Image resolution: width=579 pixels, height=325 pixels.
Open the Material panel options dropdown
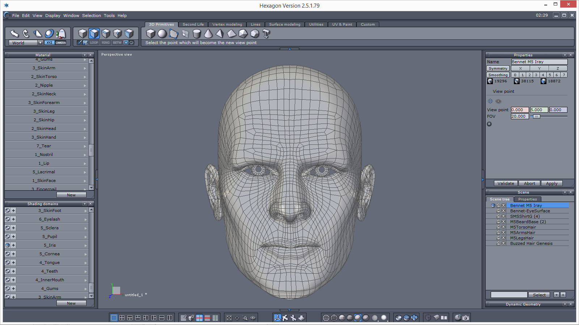point(85,55)
